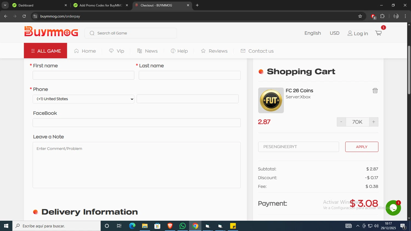Open the Help page
This screenshot has width=411, height=231.
[179, 51]
